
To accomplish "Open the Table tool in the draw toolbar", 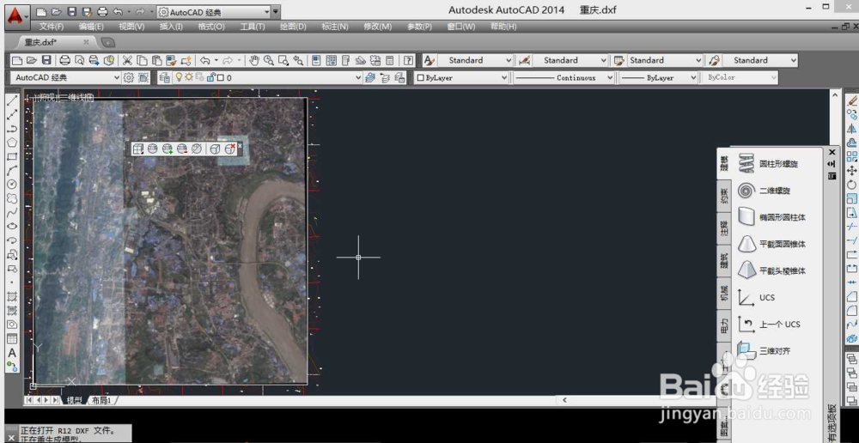I will (x=11, y=339).
